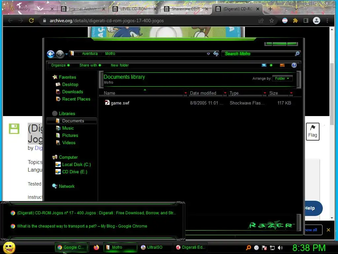The width and height of the screenshot is (338, 254).
Task: Click the 117 KB size cell
Action: [x=284, y=103]
